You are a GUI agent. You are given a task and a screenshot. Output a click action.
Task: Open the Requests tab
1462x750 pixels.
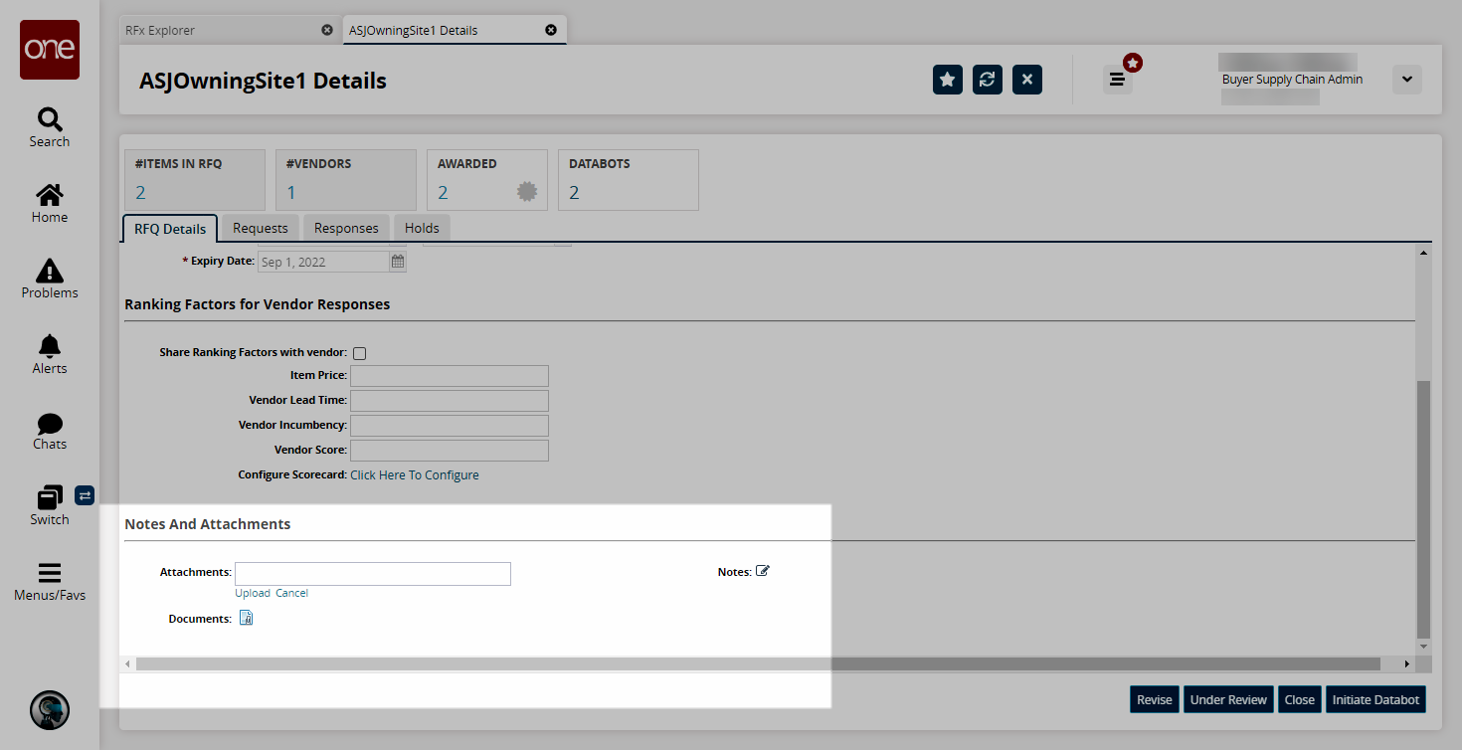pyautogui.click(x=261, y=228)
